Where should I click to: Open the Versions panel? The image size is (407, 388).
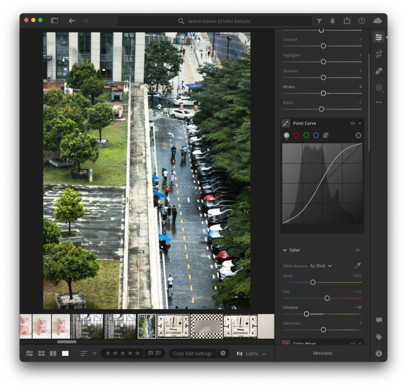tap(322, 353)
